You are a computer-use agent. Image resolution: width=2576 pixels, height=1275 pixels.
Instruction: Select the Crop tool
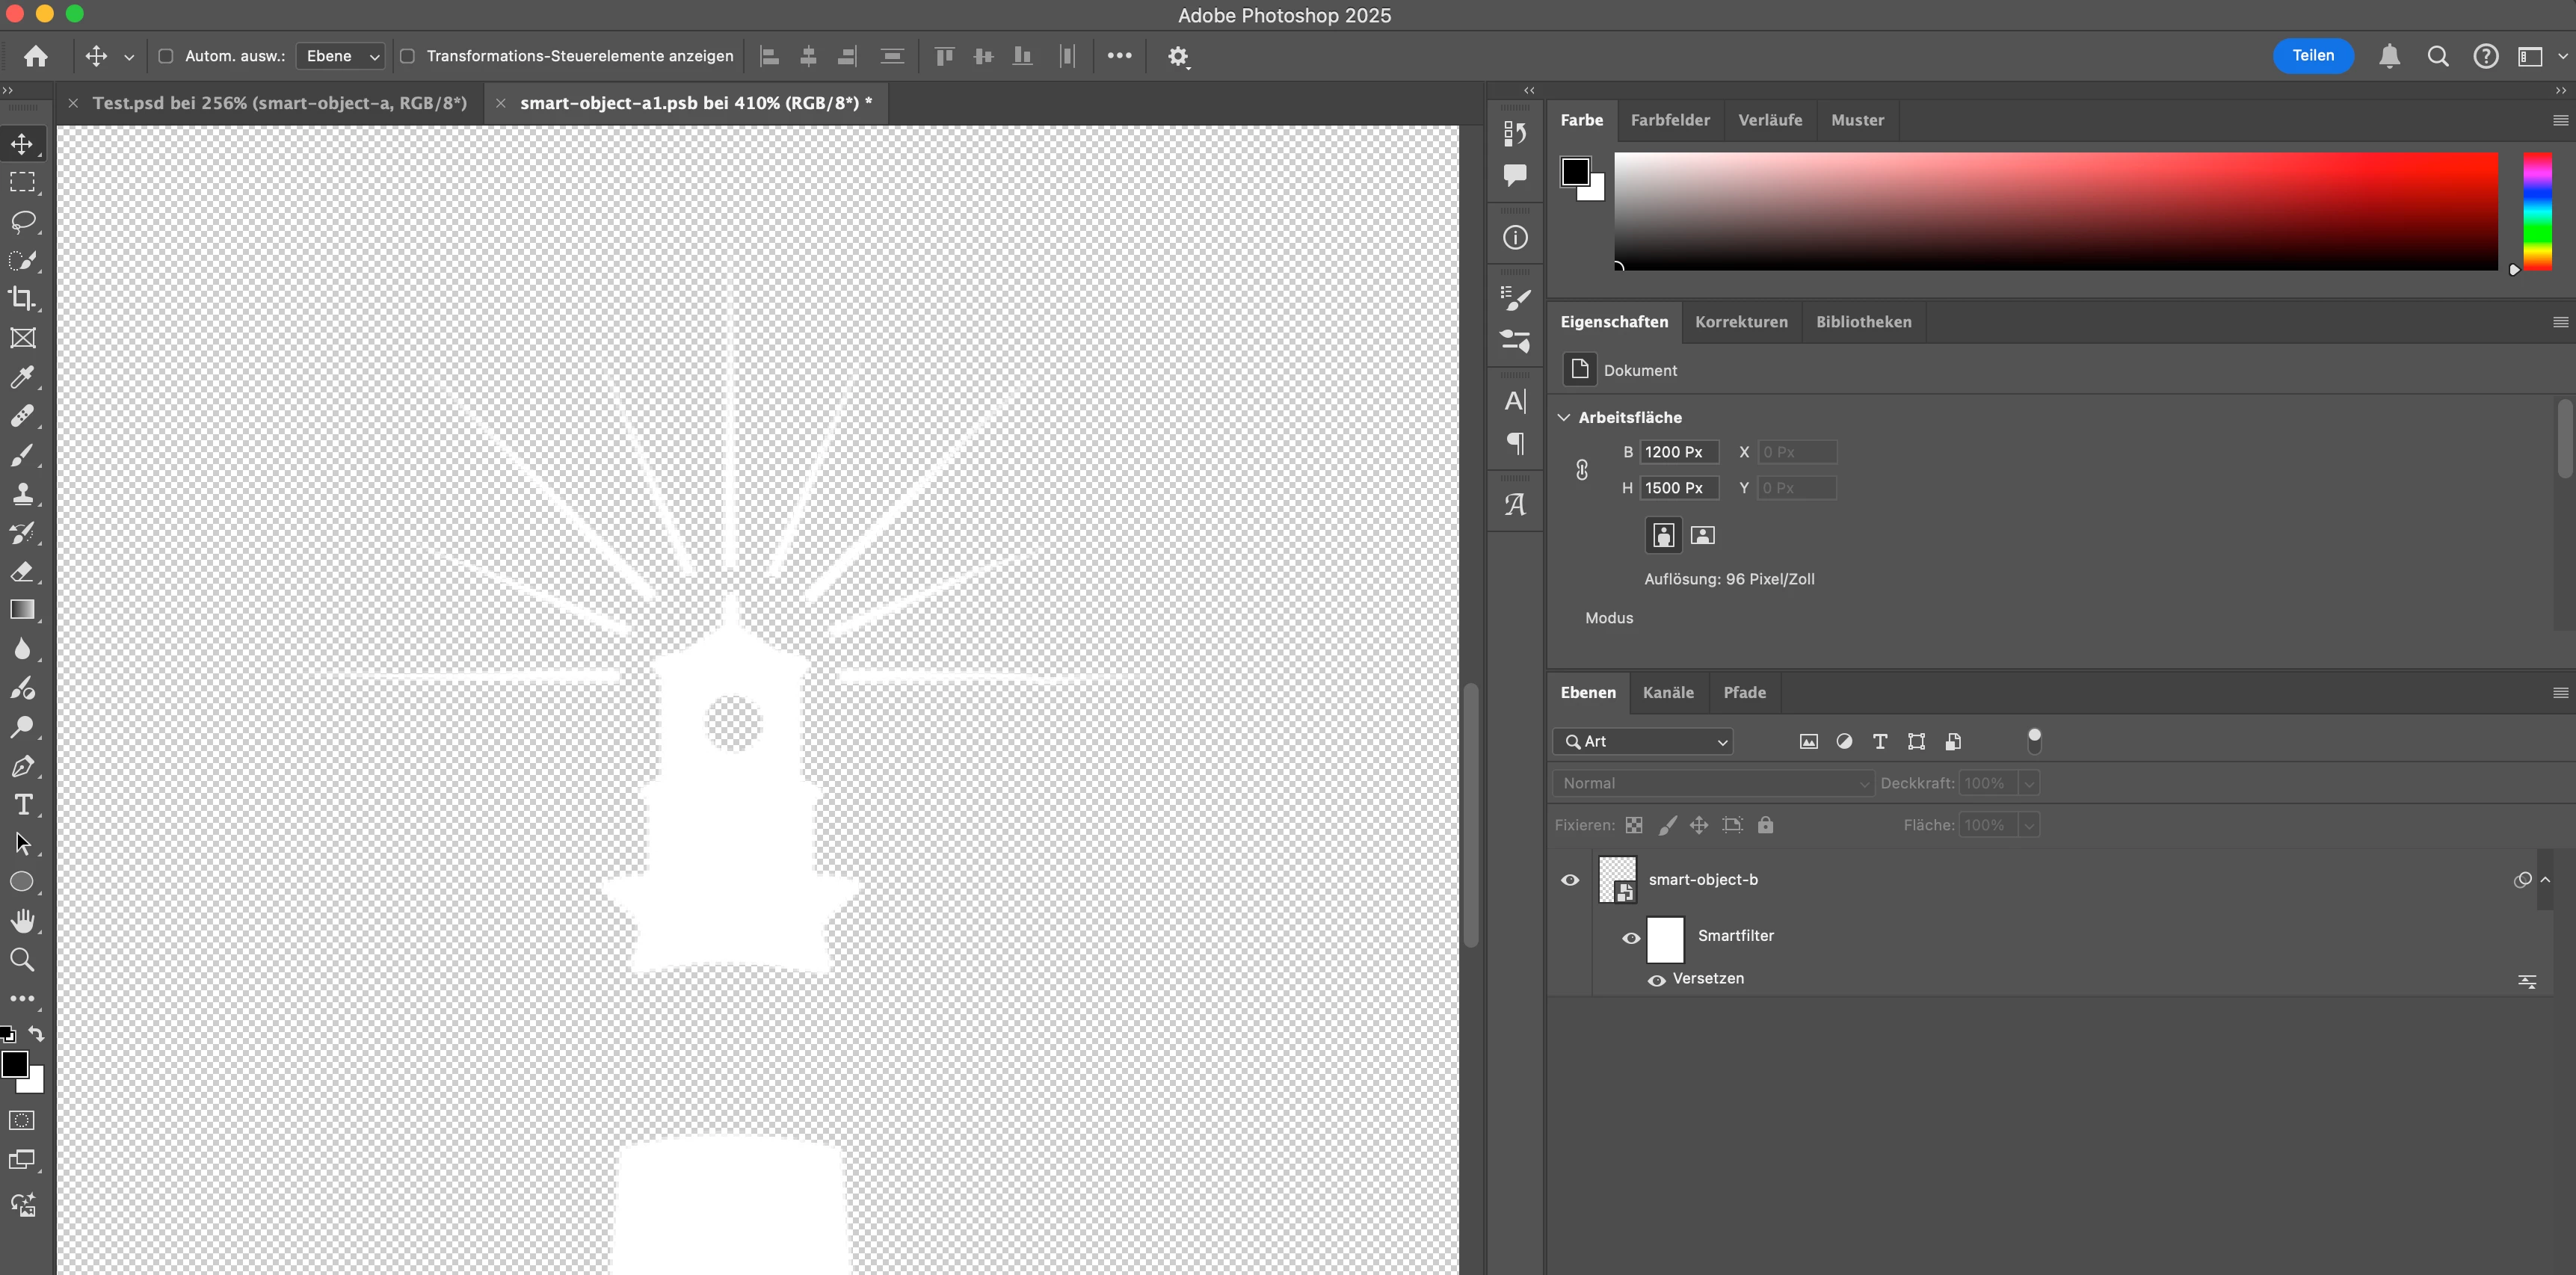point(22,299)
